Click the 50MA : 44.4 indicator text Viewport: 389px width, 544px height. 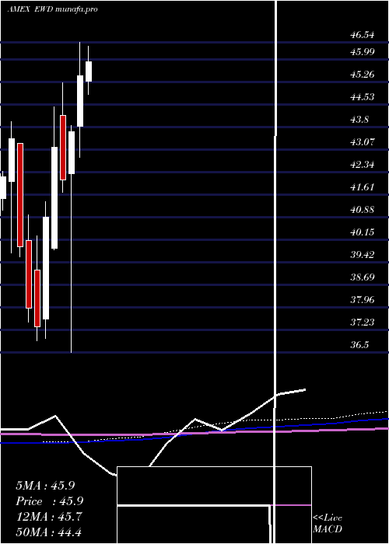tap(49, 532)
